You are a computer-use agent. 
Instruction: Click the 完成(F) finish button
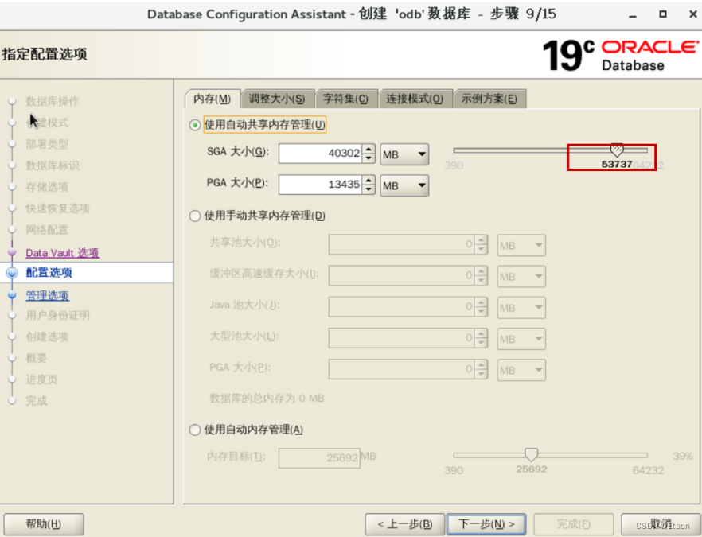pos(573,524)
